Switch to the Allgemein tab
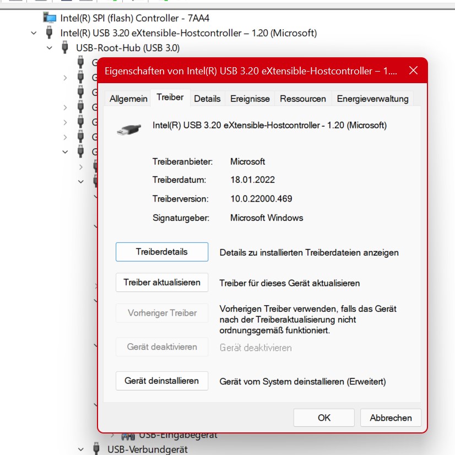This screenshot has height=455, width=455. 128,99
